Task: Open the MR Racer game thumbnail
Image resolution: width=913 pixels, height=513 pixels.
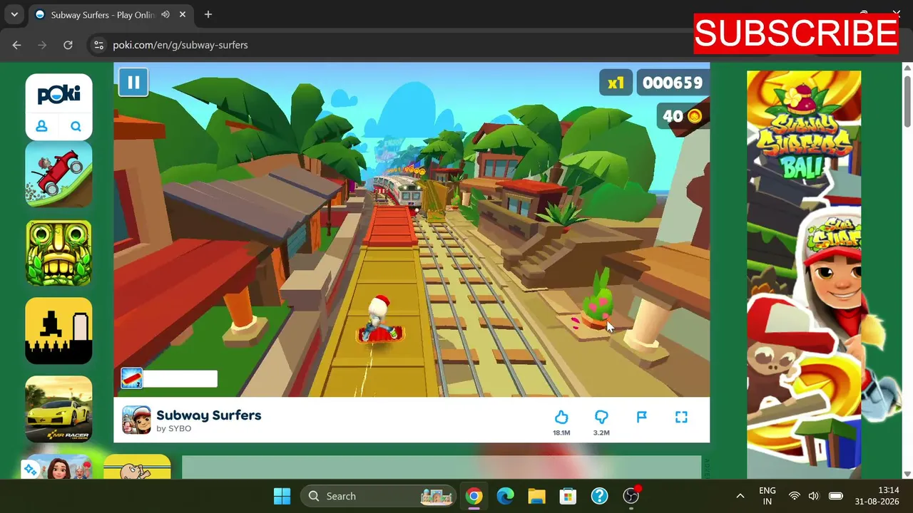Action: (58, 409)
